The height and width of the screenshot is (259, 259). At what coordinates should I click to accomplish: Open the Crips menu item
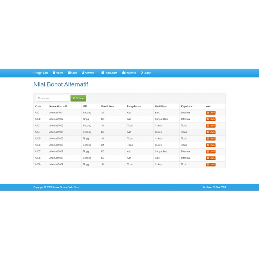pos(73,73)
